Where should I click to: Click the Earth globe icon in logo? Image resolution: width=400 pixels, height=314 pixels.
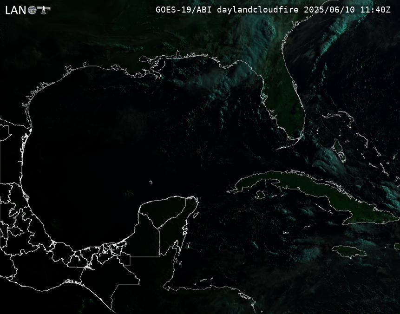32,10
